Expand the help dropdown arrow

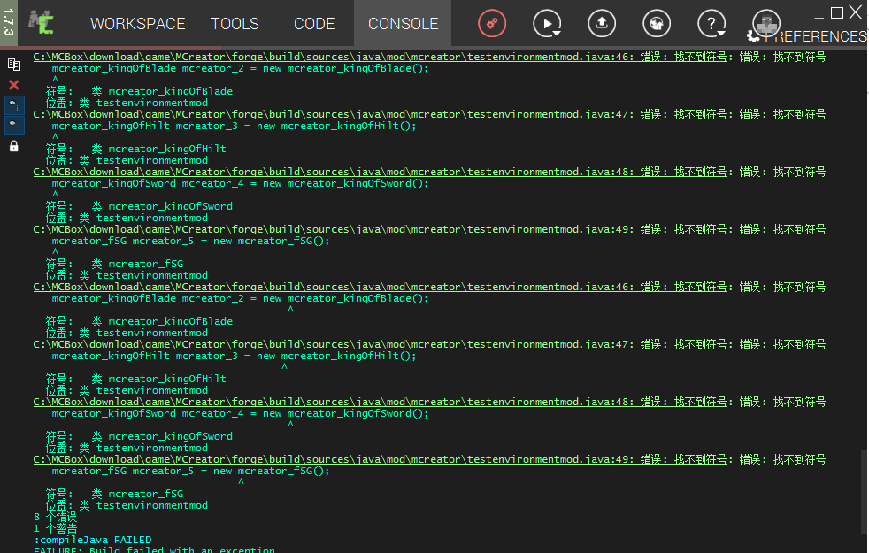pos(721,34)
